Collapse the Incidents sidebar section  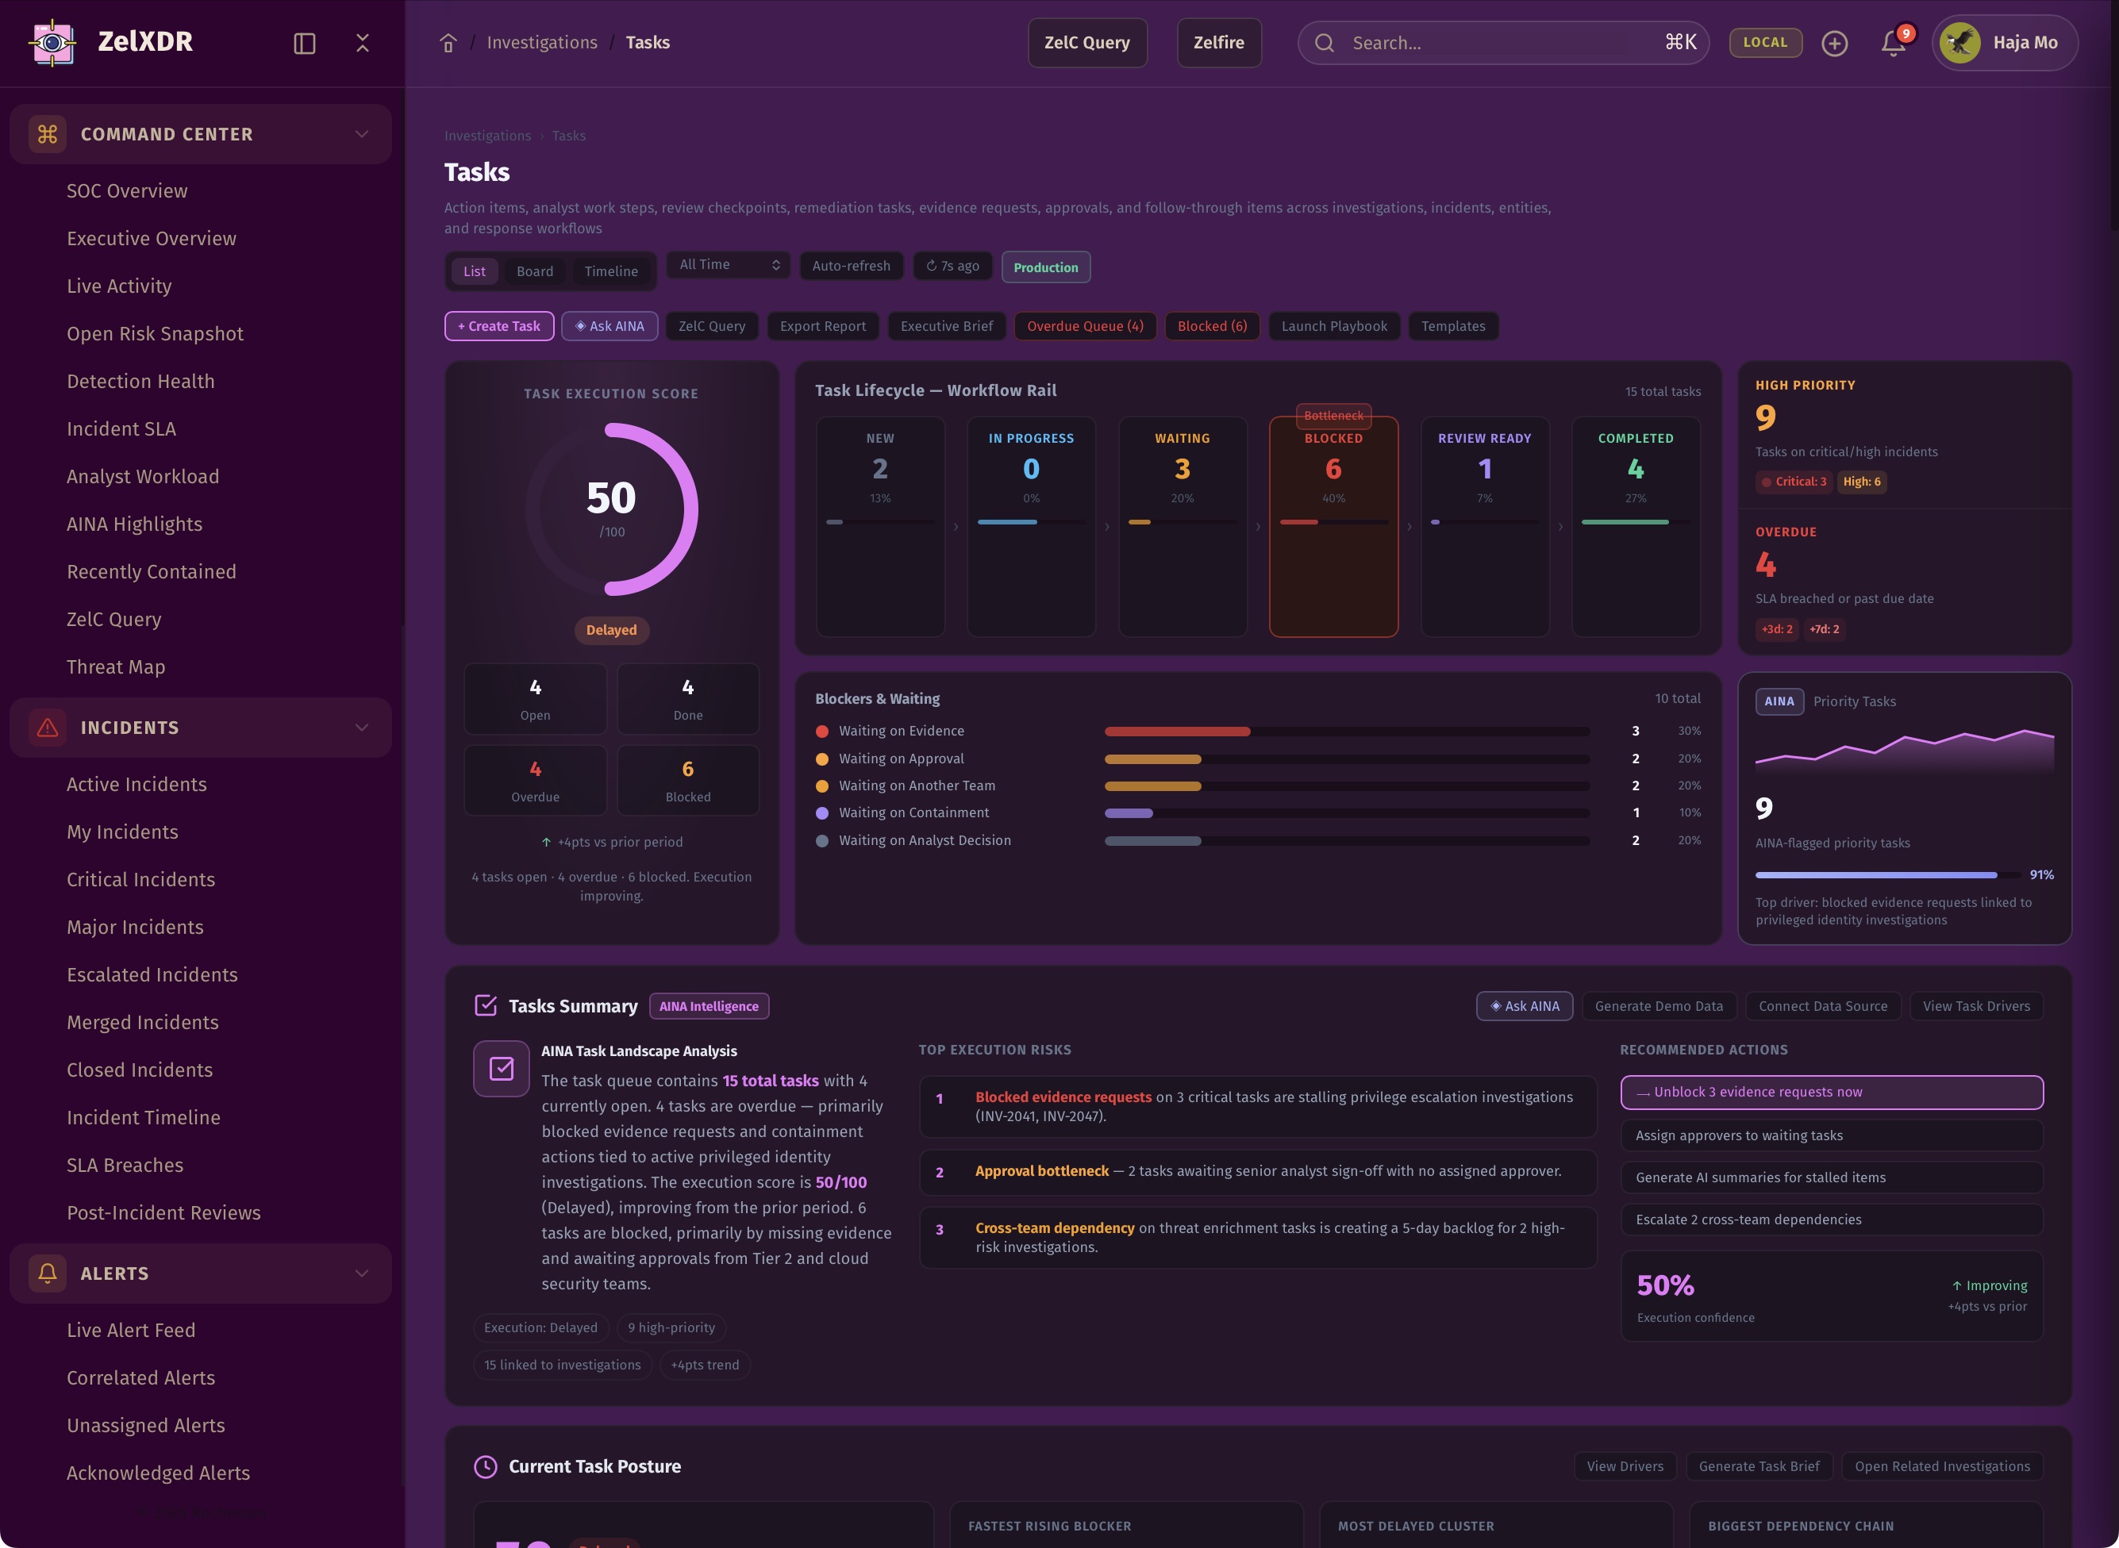(362, 727)
